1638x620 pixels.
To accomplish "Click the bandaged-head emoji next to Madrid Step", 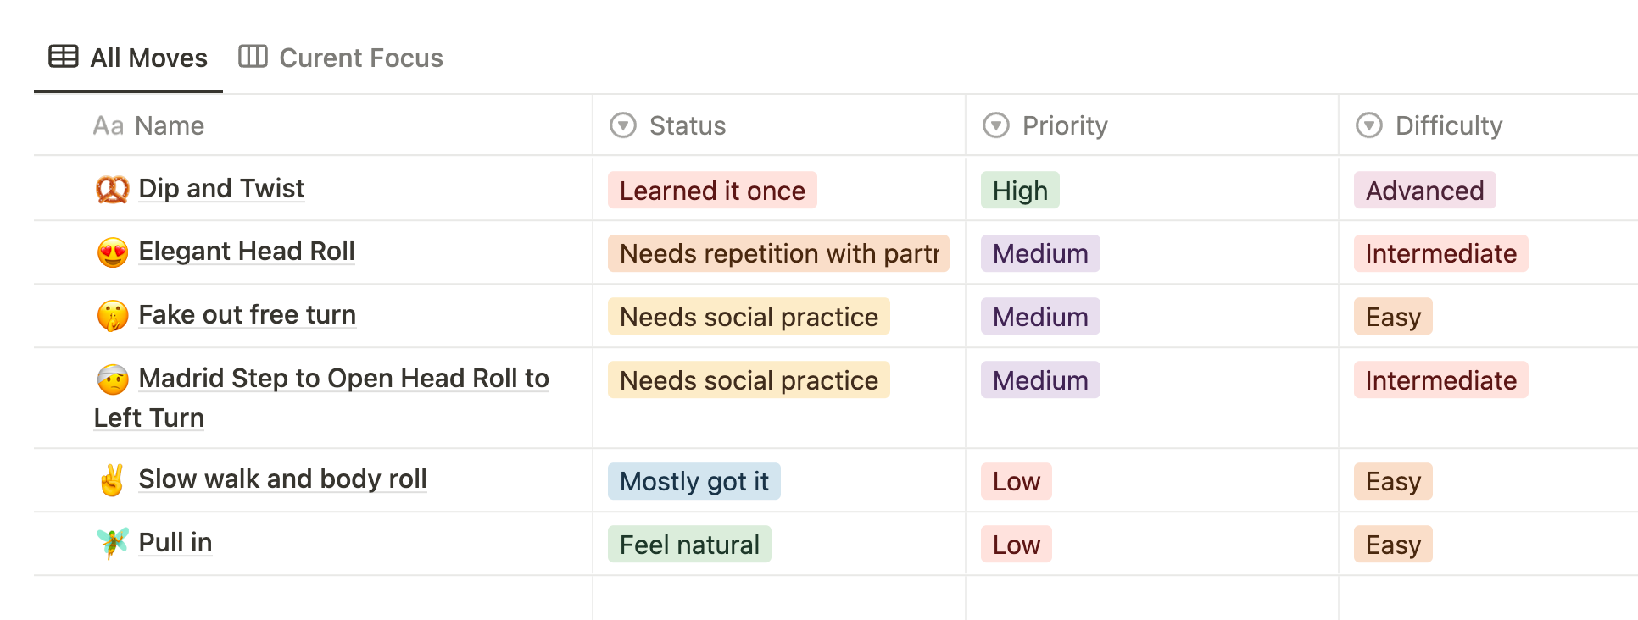I will [112, 379].
